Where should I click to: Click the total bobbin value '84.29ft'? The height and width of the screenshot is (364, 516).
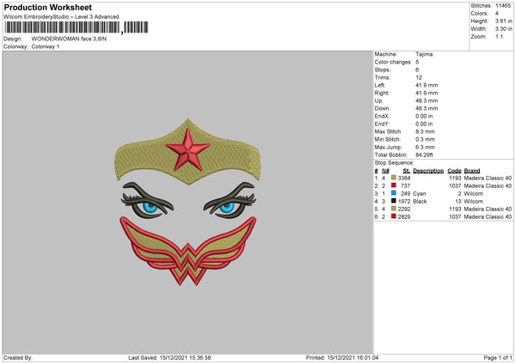(424, 155)
